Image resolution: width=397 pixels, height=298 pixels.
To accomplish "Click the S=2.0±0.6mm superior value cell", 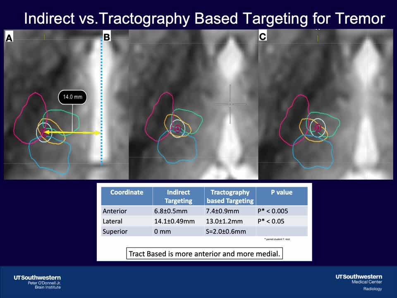I will [x=226, y=231].
